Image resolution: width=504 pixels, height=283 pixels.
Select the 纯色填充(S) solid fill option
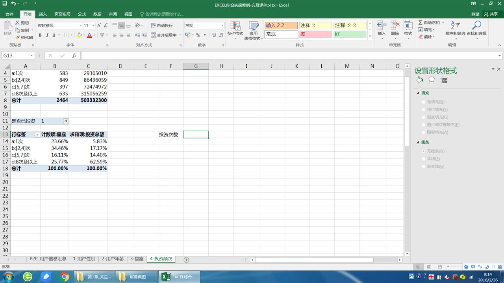[x=435, y=110]
